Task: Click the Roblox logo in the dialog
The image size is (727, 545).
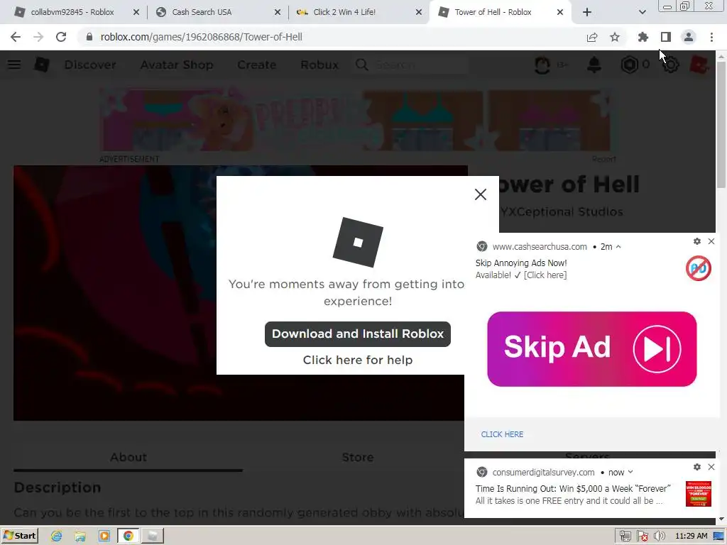Action: [x=358, y=243]
